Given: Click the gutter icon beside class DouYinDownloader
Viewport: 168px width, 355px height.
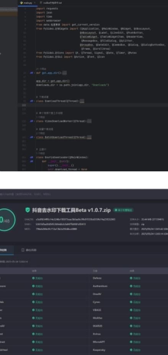Looking at the screenshot, I should 31,158.
